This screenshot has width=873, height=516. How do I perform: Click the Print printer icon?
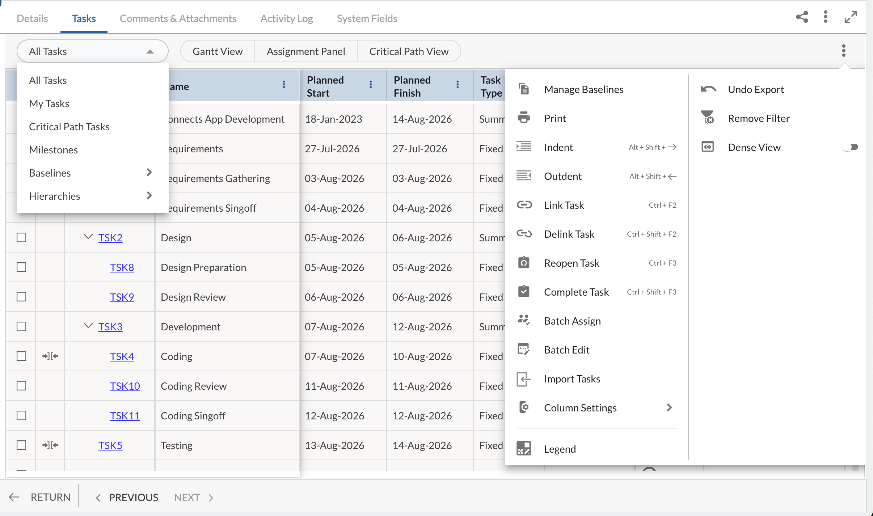tap(524, 118)
